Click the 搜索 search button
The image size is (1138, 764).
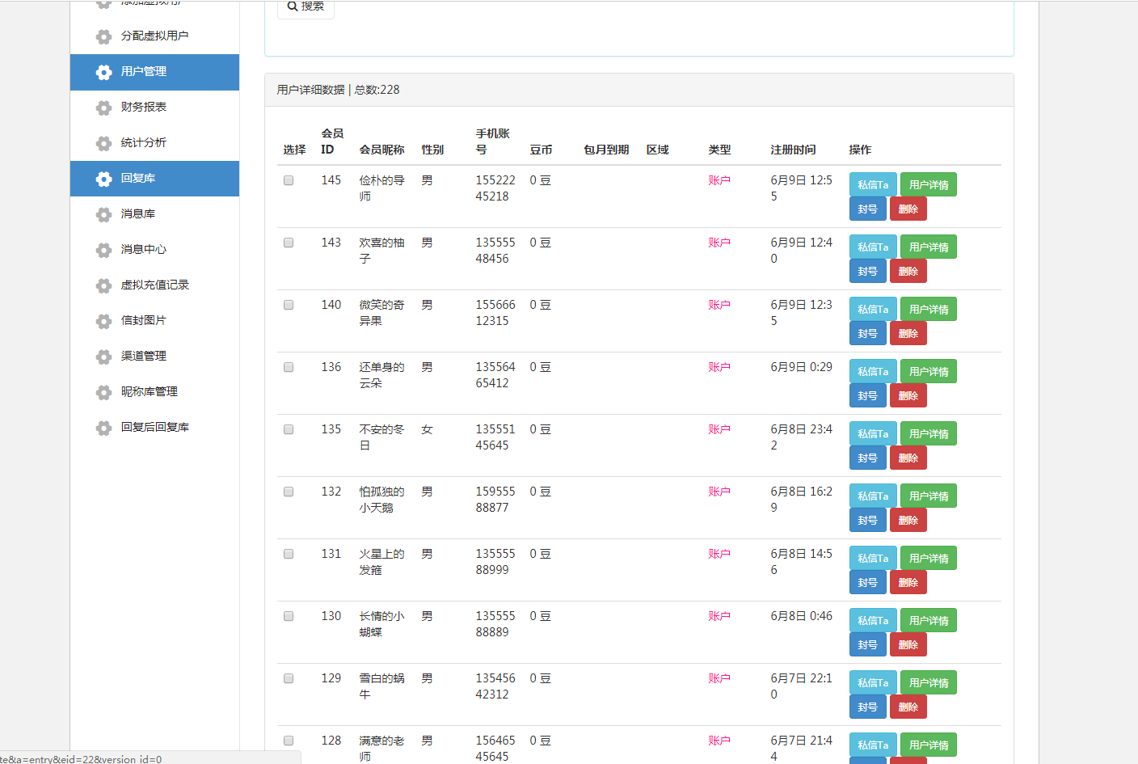click(306, 6)
